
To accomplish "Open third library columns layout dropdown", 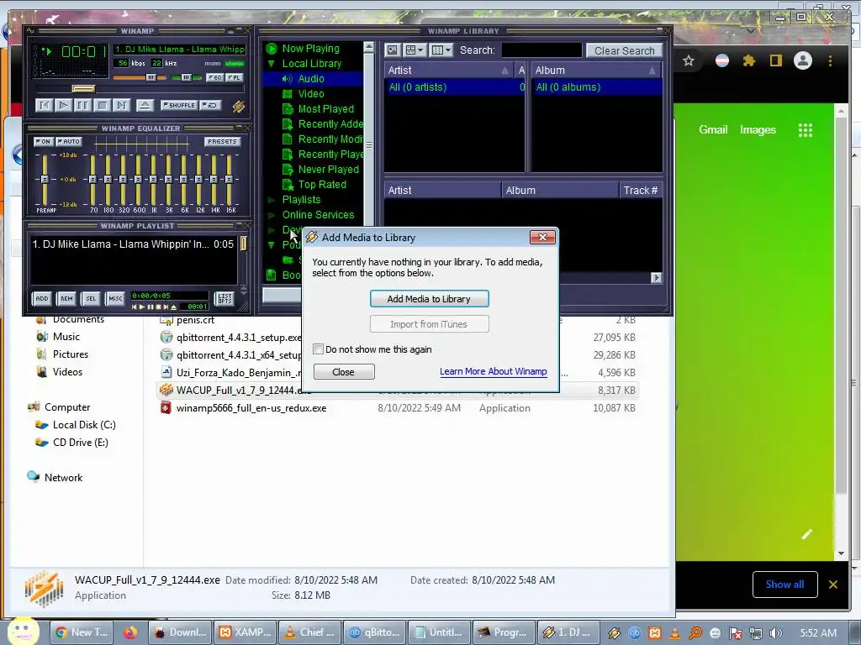I will [x=441, y=50].
